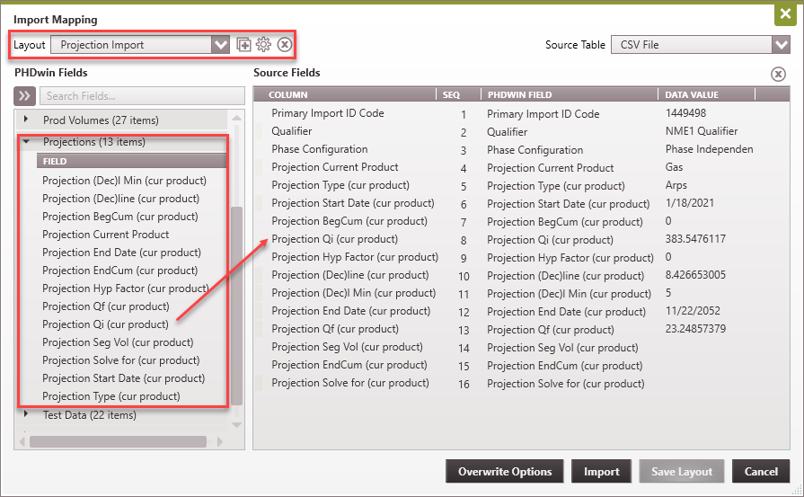Open the Layout dropdown arrow
The image size is (804, 497).
[x=220, y=45]
